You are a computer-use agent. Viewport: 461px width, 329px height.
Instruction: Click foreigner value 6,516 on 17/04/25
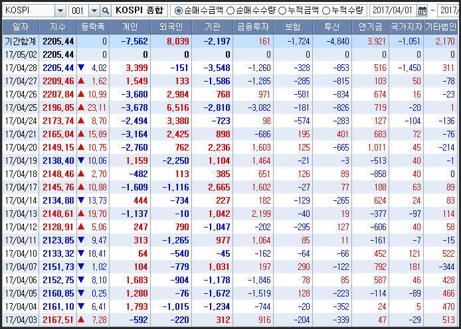pos(178,107)
